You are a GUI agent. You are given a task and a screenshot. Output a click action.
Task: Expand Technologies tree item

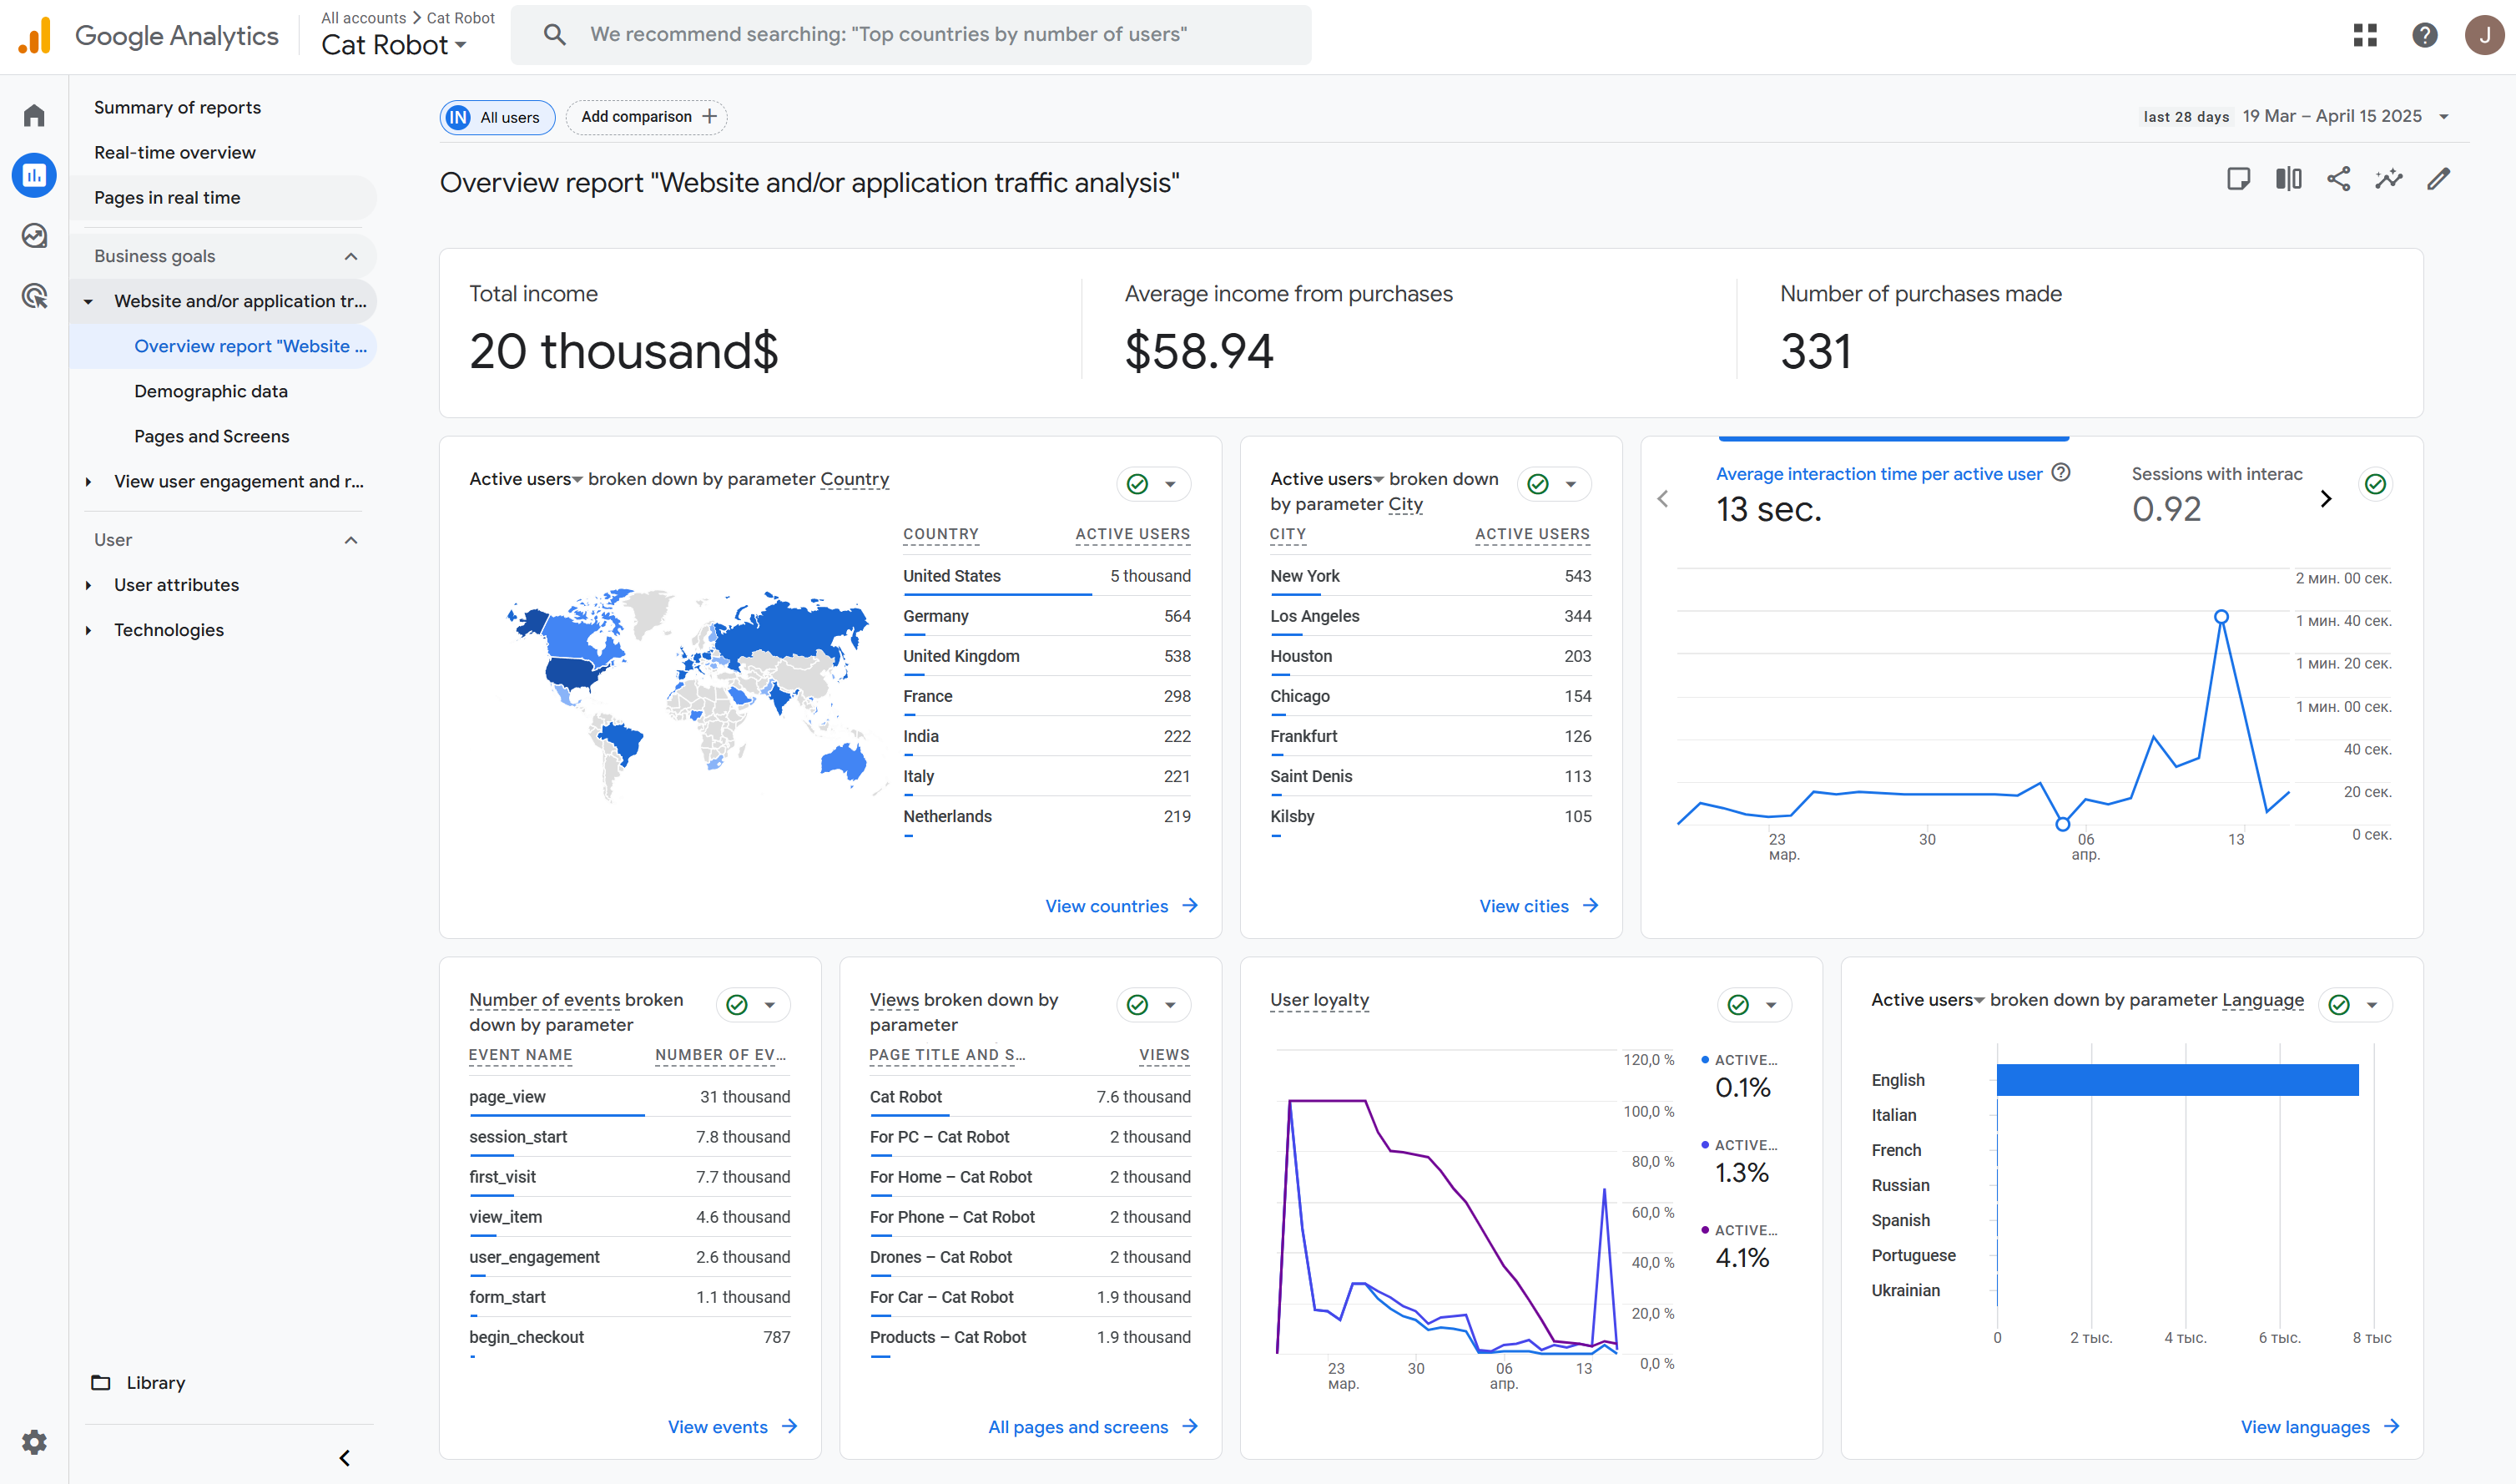click(88, 630)
